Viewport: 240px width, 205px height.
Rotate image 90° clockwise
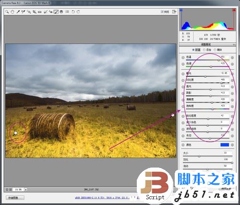click(78, 12)
